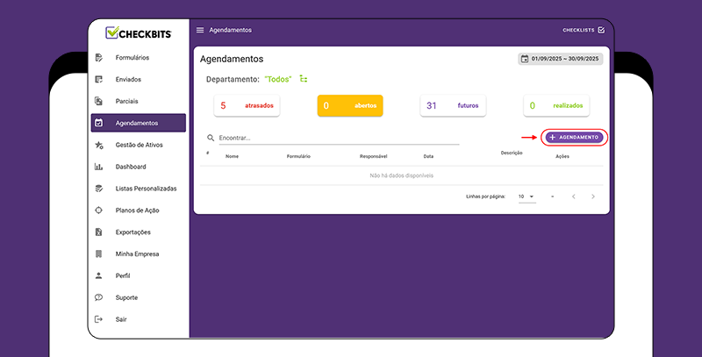Click the Dashboard chart icon
The image size is (702, 357).
tap(99, 167)
